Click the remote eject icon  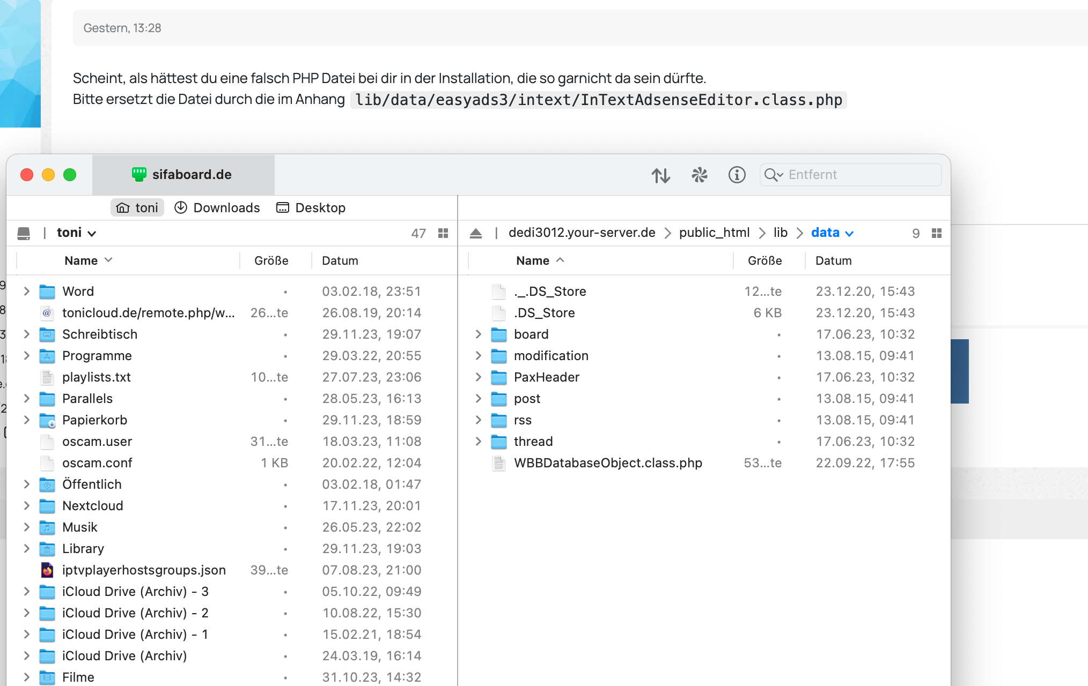(x=476, y=233)
